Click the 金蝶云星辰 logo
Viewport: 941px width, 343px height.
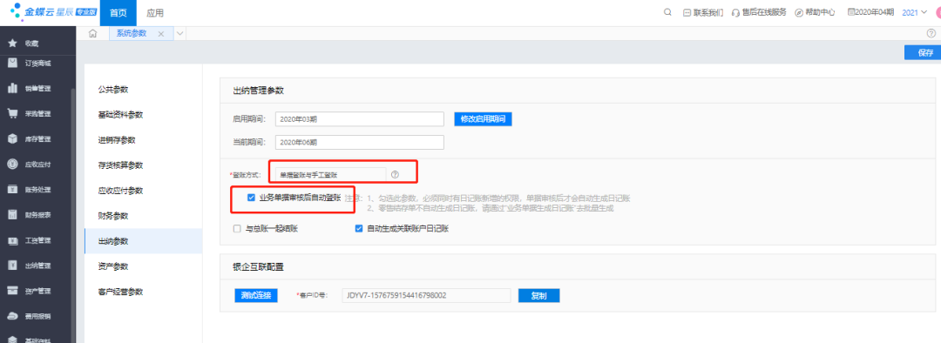53,12
